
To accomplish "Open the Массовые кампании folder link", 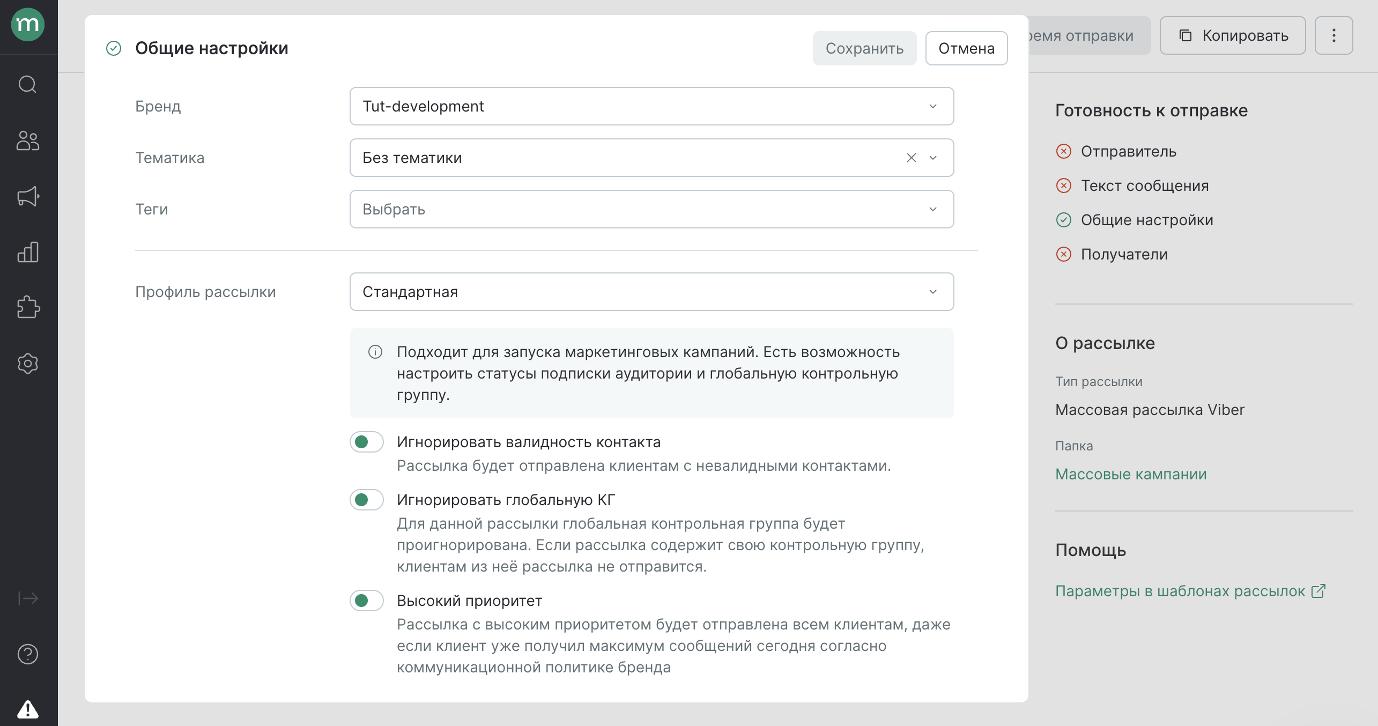I will (1131, 474).
